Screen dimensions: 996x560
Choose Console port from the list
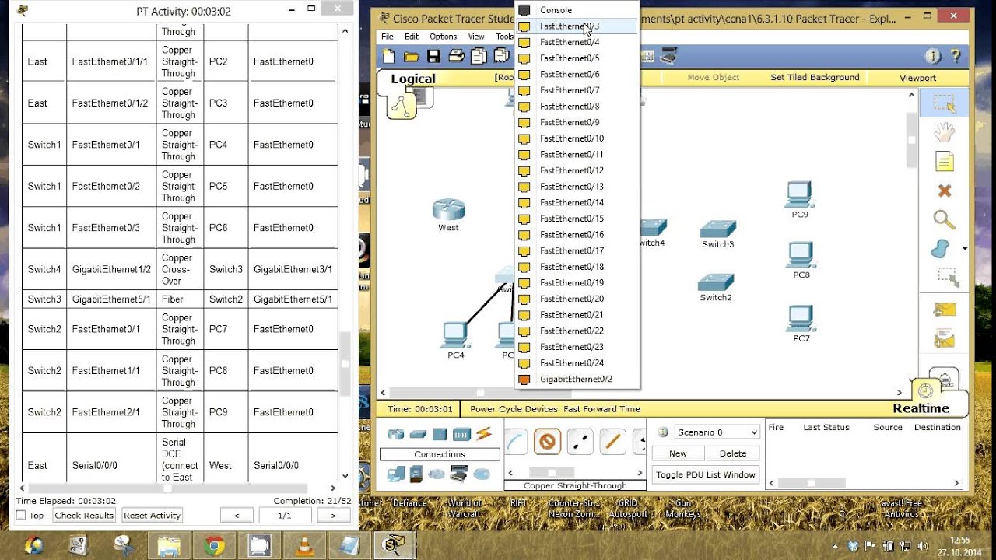[577, 10]
